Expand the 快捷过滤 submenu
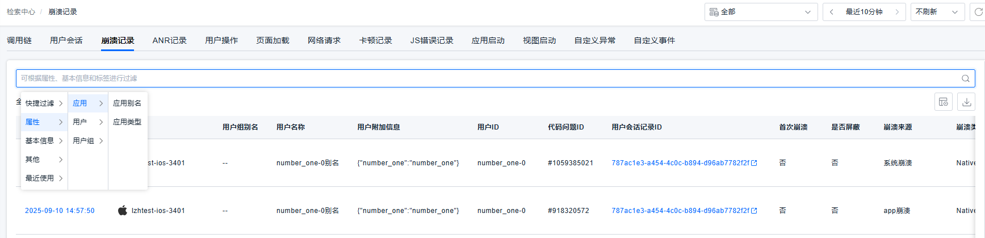This screenshot has height=238, width=985. [x=44, y=103]
